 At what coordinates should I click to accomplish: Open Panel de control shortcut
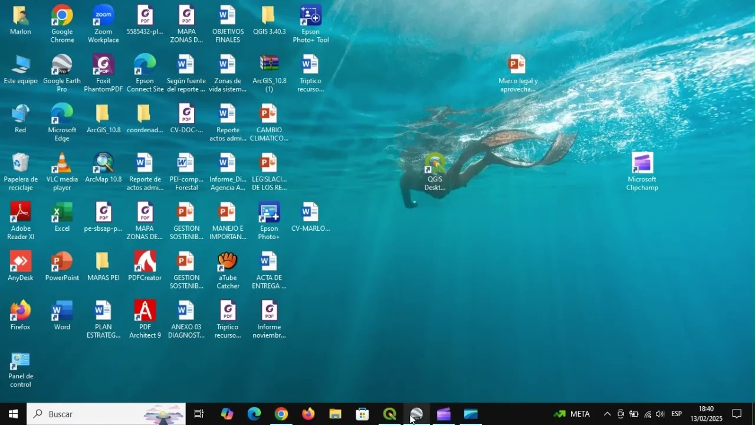pyautogui.click(x=21, y=369)
